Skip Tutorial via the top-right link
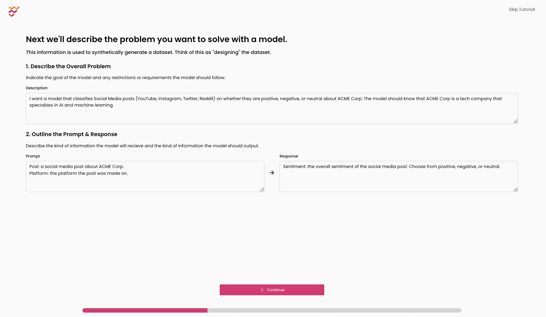The height and width of the screenshot is (317, 546). point(522,10)
